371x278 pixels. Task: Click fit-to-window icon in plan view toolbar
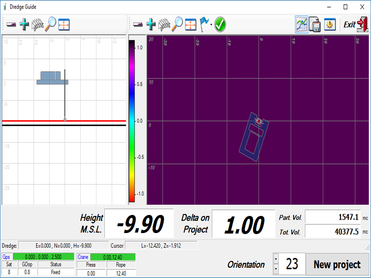[x=191, y=25]
